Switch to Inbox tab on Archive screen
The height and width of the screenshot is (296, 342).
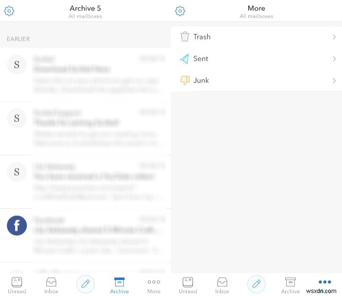tap(51, 285)
